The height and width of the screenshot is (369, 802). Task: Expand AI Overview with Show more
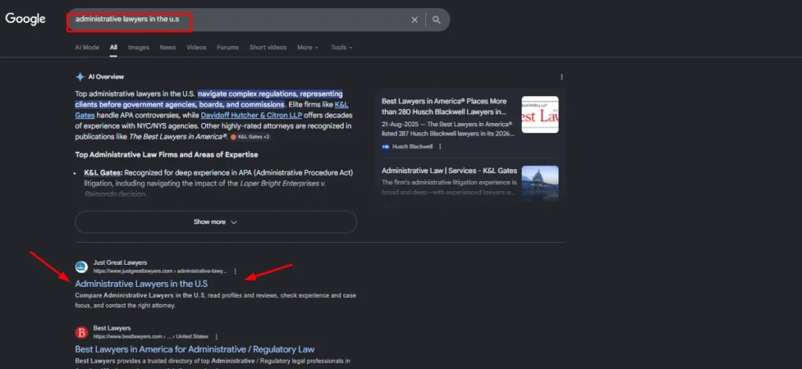pos(216,222)
